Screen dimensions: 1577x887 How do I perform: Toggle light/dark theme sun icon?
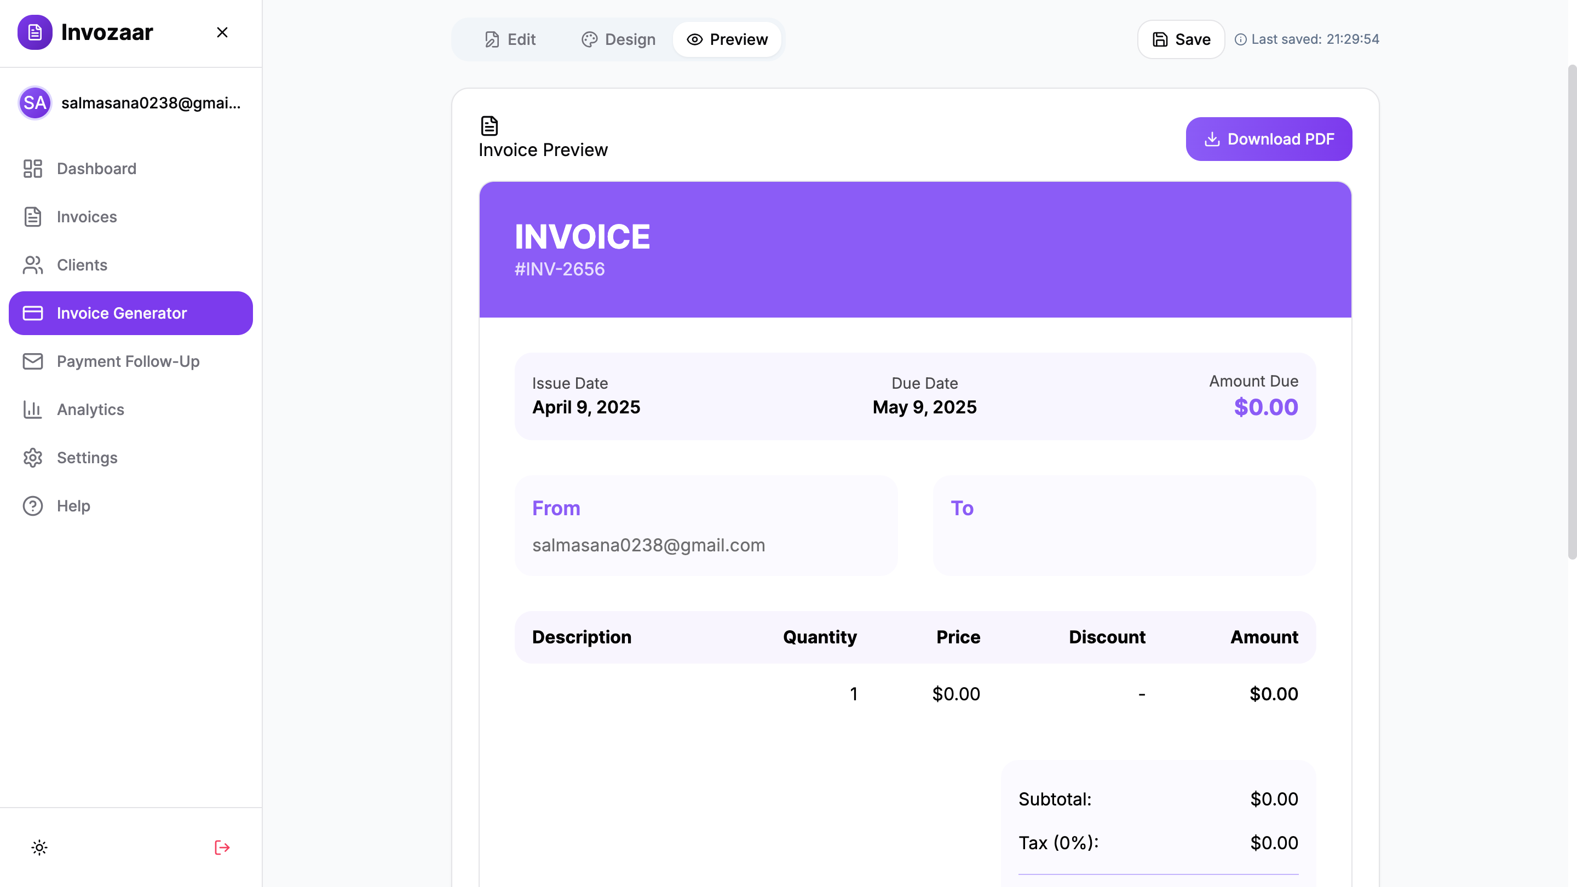pos(39,847)
